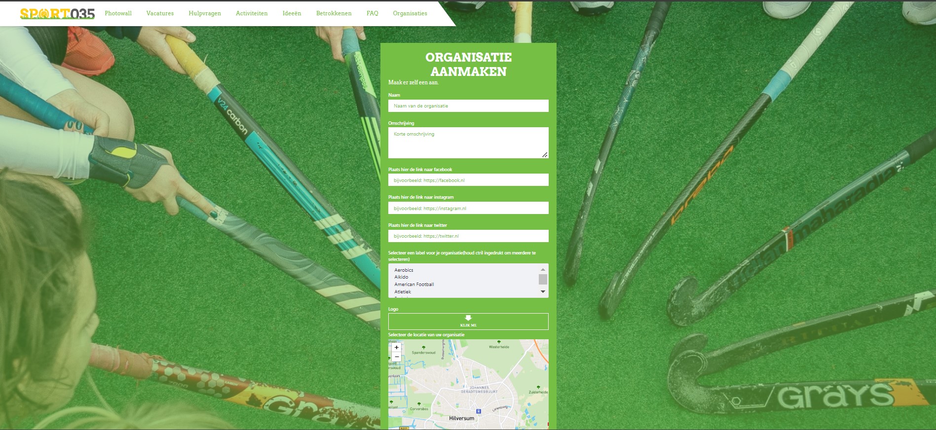936x430 pixels.
Task: Click the Sport035 logo
Action: pos(57,13)
